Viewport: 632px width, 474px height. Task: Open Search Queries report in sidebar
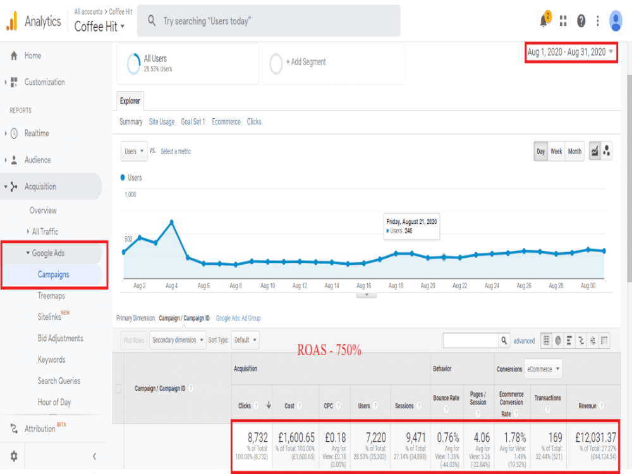click(x=59, y=381)
